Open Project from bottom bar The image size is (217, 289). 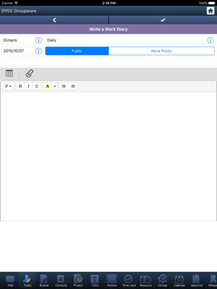coord(78,281)
